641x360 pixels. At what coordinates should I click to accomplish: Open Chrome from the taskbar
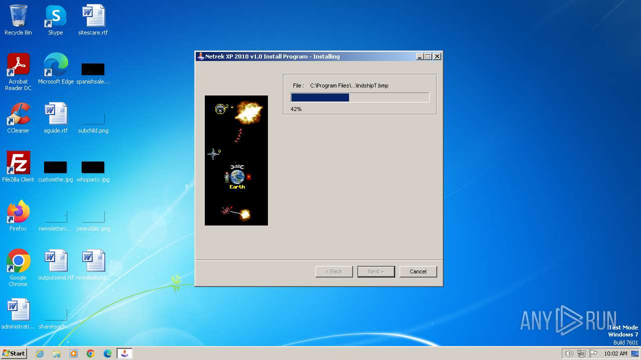point(91,353)
